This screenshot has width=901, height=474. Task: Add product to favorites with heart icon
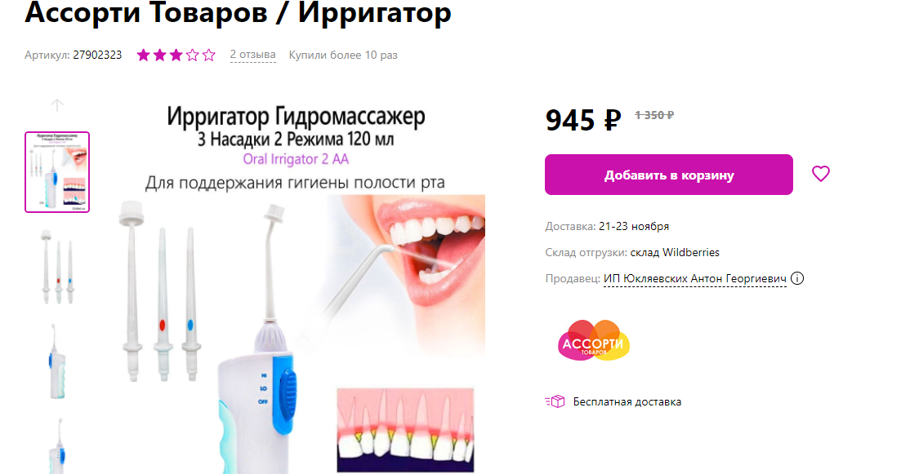click(821, 173)
